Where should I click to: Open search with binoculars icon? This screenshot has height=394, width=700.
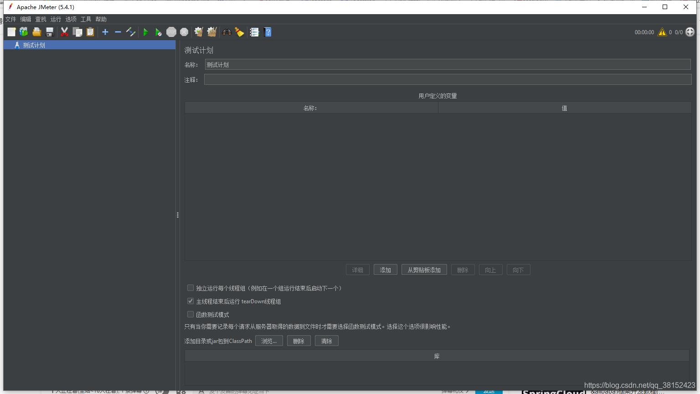[226, 32]
